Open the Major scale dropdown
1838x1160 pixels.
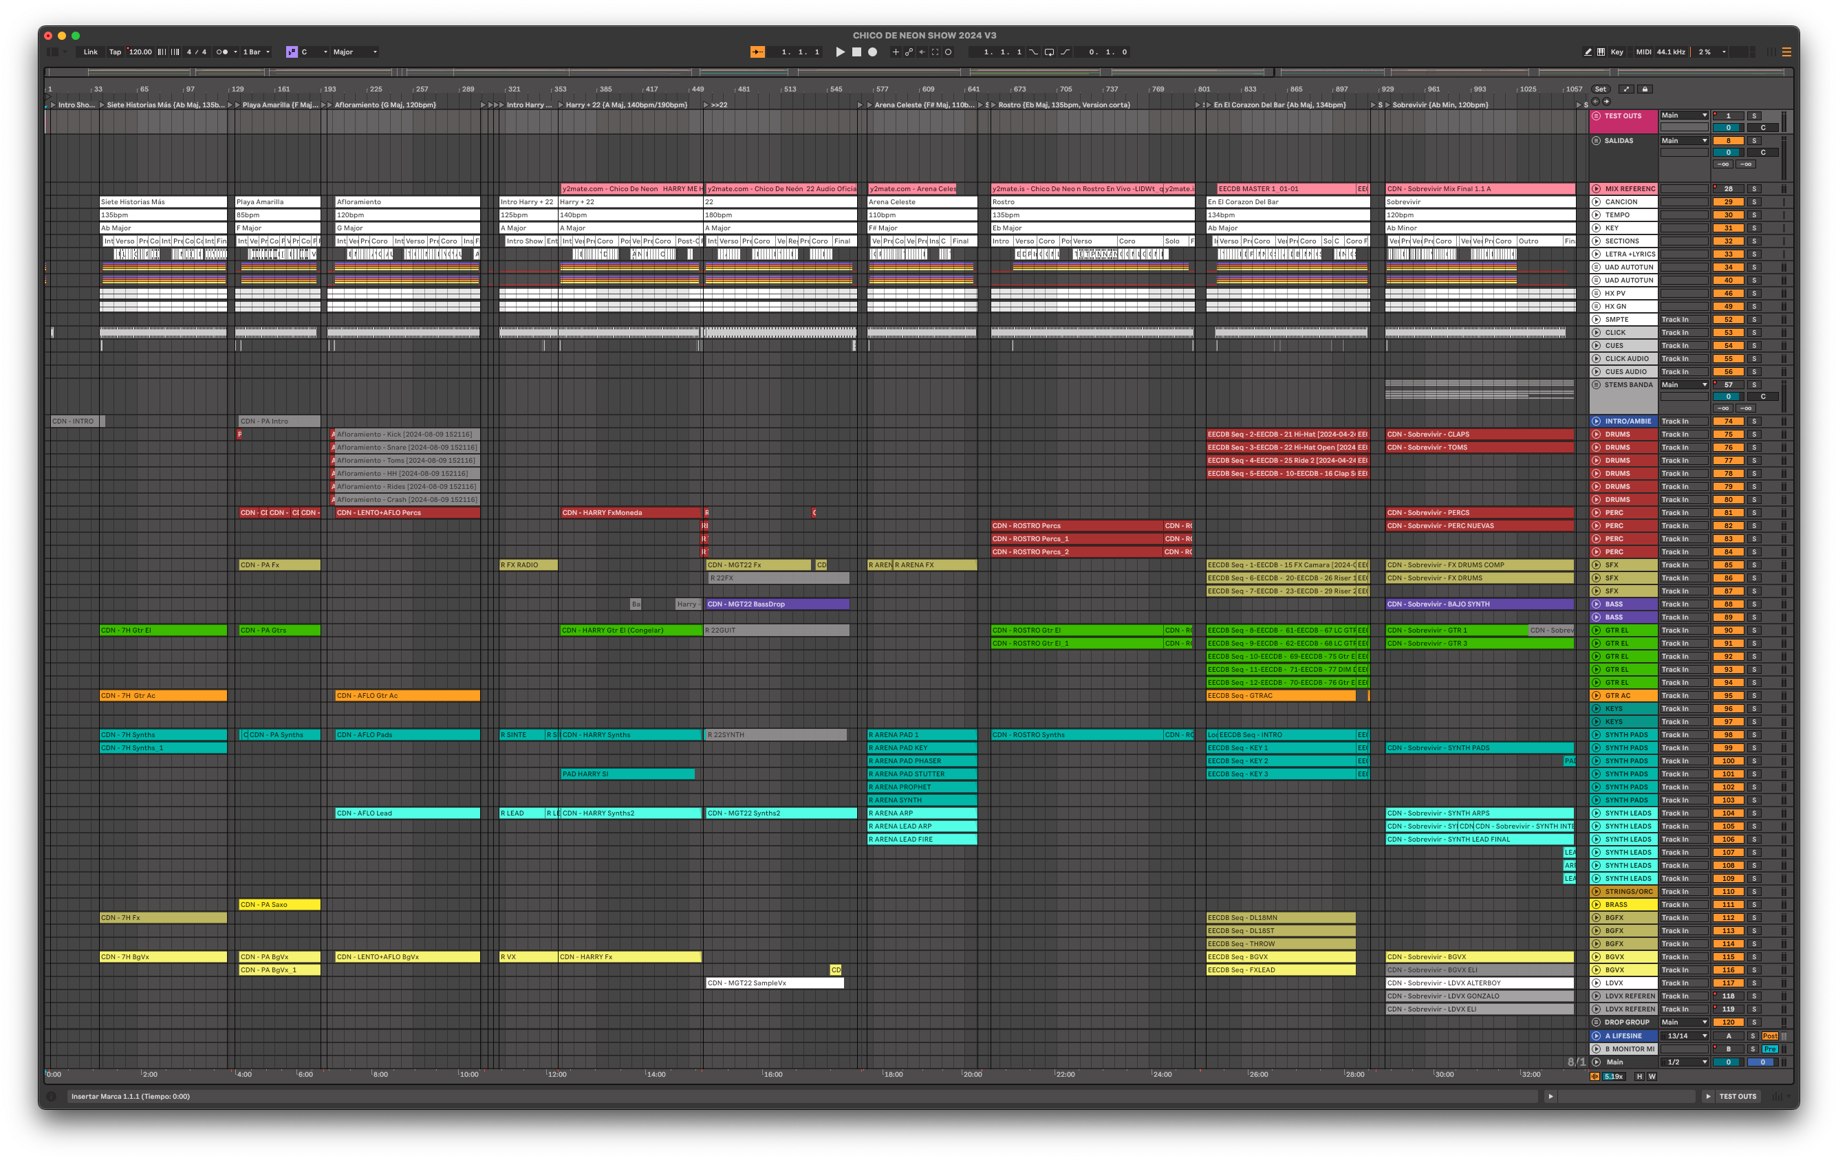355,52
